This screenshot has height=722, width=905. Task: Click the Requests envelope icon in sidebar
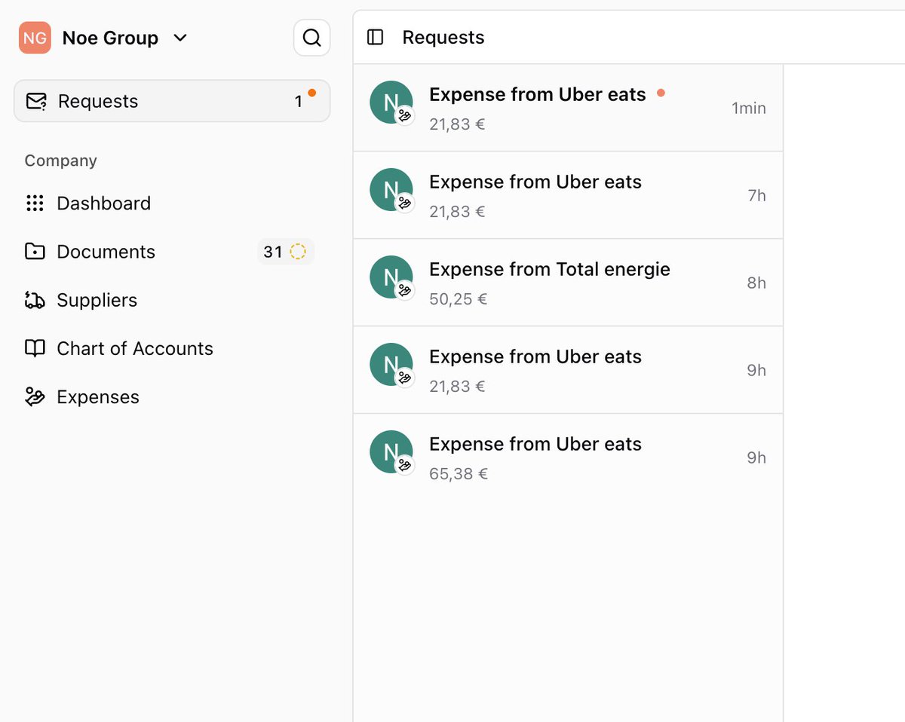[x=35, y=101]
